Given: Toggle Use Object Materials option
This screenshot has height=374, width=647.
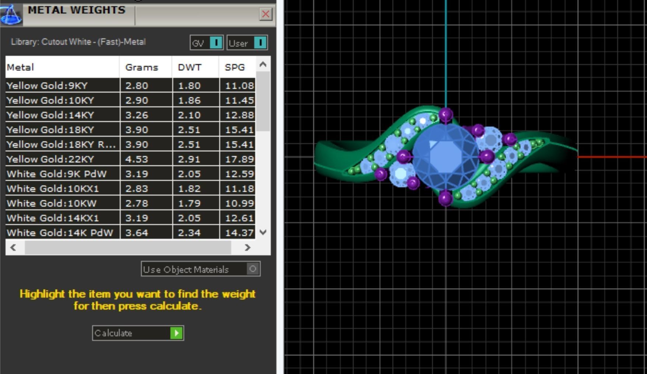Looking at the screenshot, I should 200,269.
